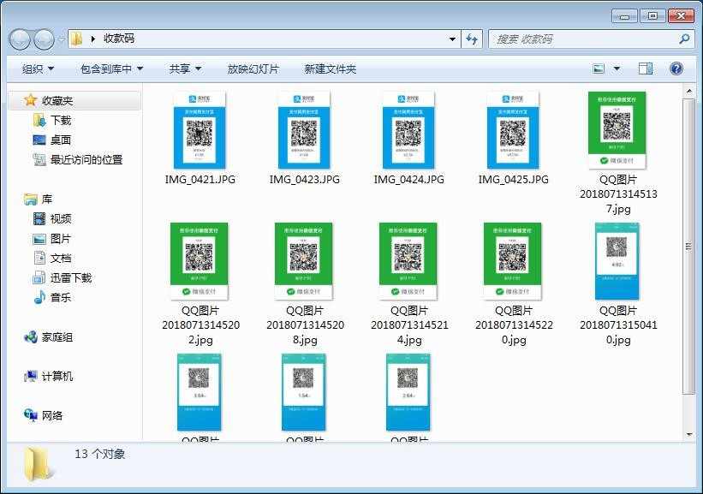
Task: Expand the address bar history dropdown arrow
Action: (452, 39)
